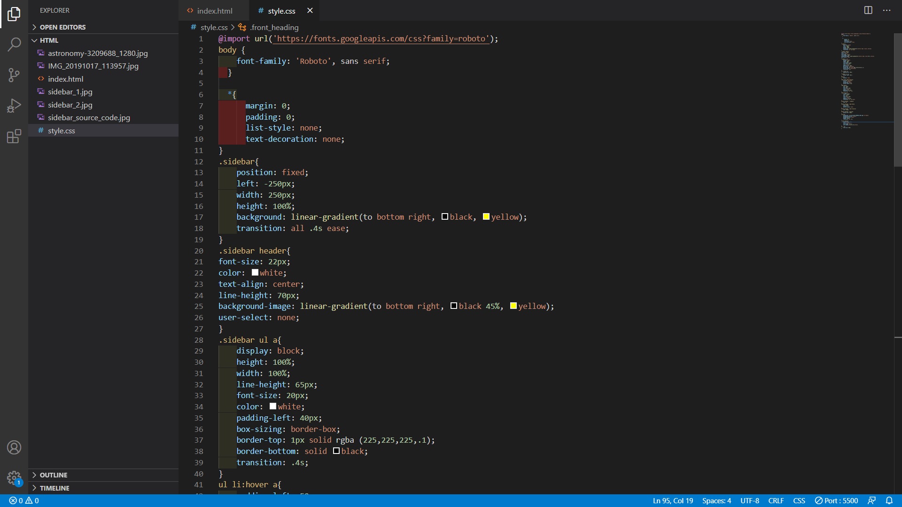Close the style.css editor tab
This screenshot has width=902, height=507.
click(x=310, y=10)
